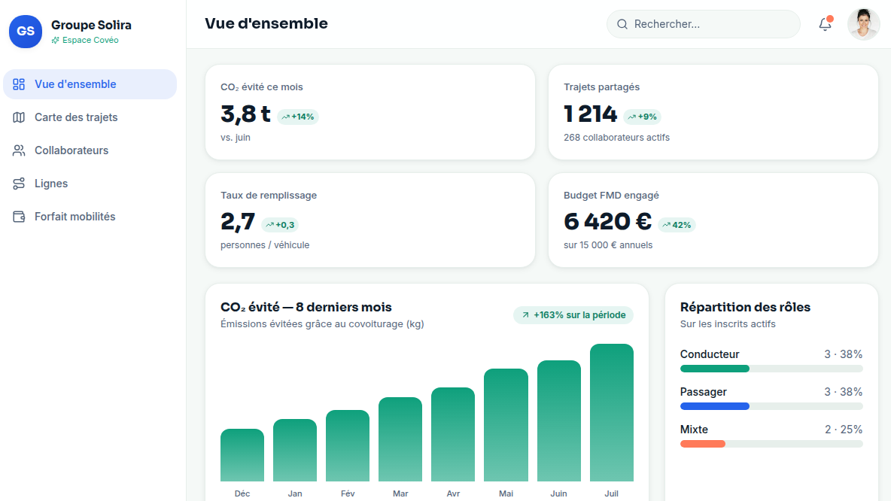Open the Vue d'ensemble menu item

90,84
